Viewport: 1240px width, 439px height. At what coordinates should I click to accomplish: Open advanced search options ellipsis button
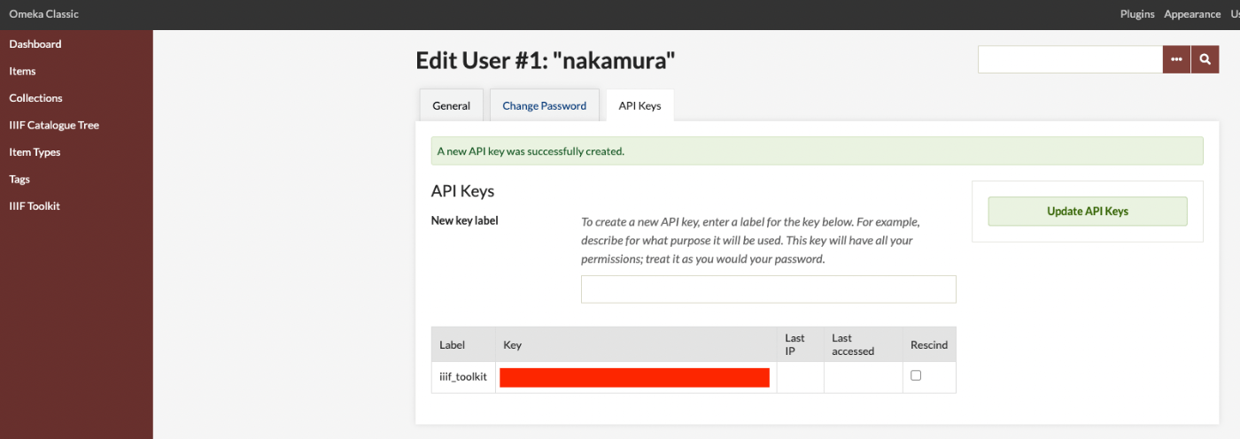1176,59
